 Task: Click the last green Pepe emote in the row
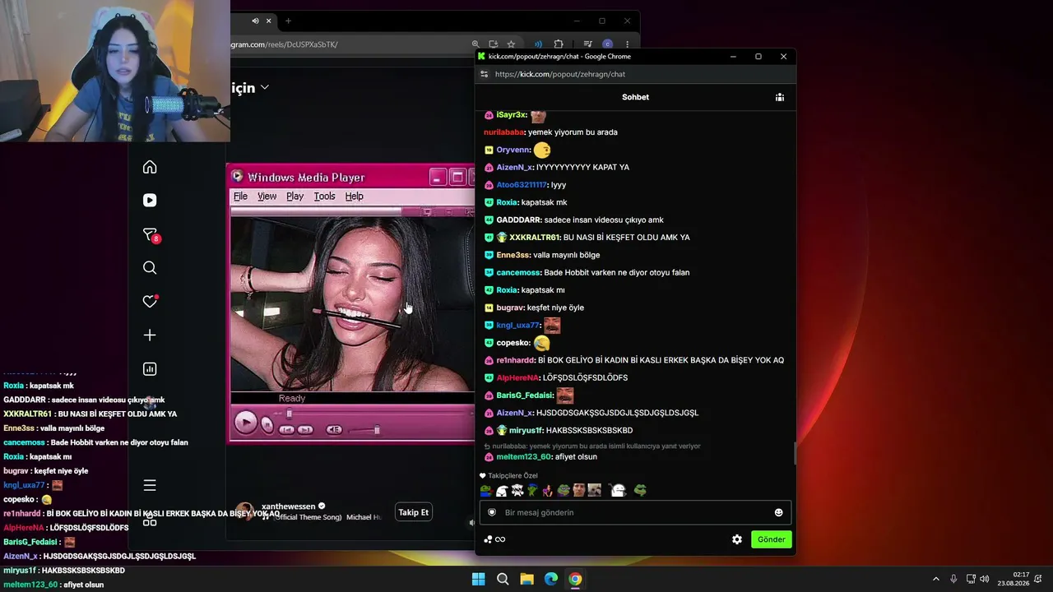click(x=640, y=490)
